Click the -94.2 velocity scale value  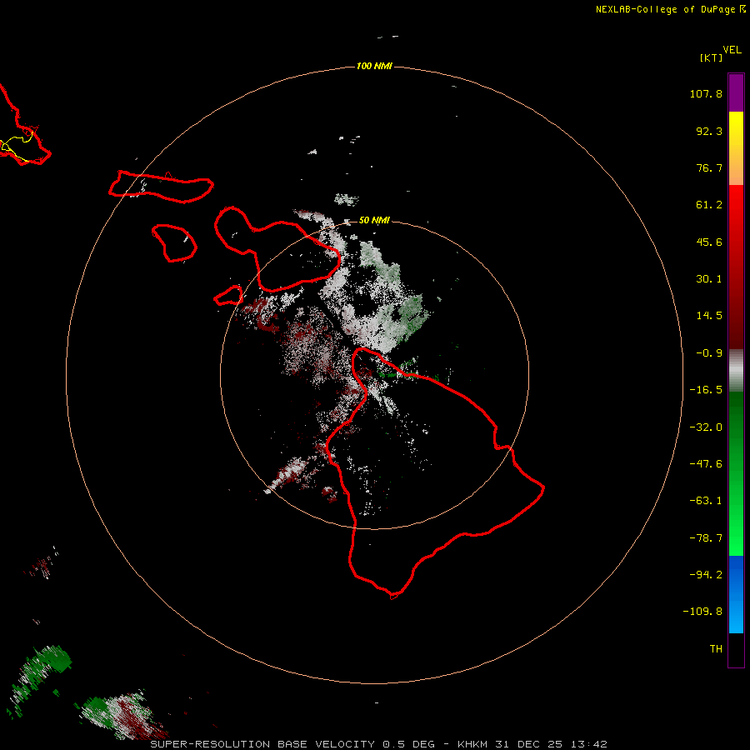point(706,574)
